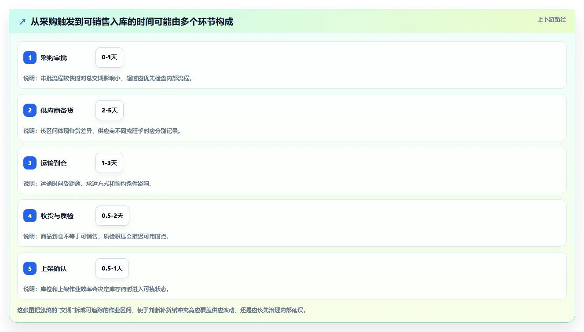Select the 0.5-2天 duration chip
The width and height of the screenshot is (584, 332).
click(x=112, y=216)
